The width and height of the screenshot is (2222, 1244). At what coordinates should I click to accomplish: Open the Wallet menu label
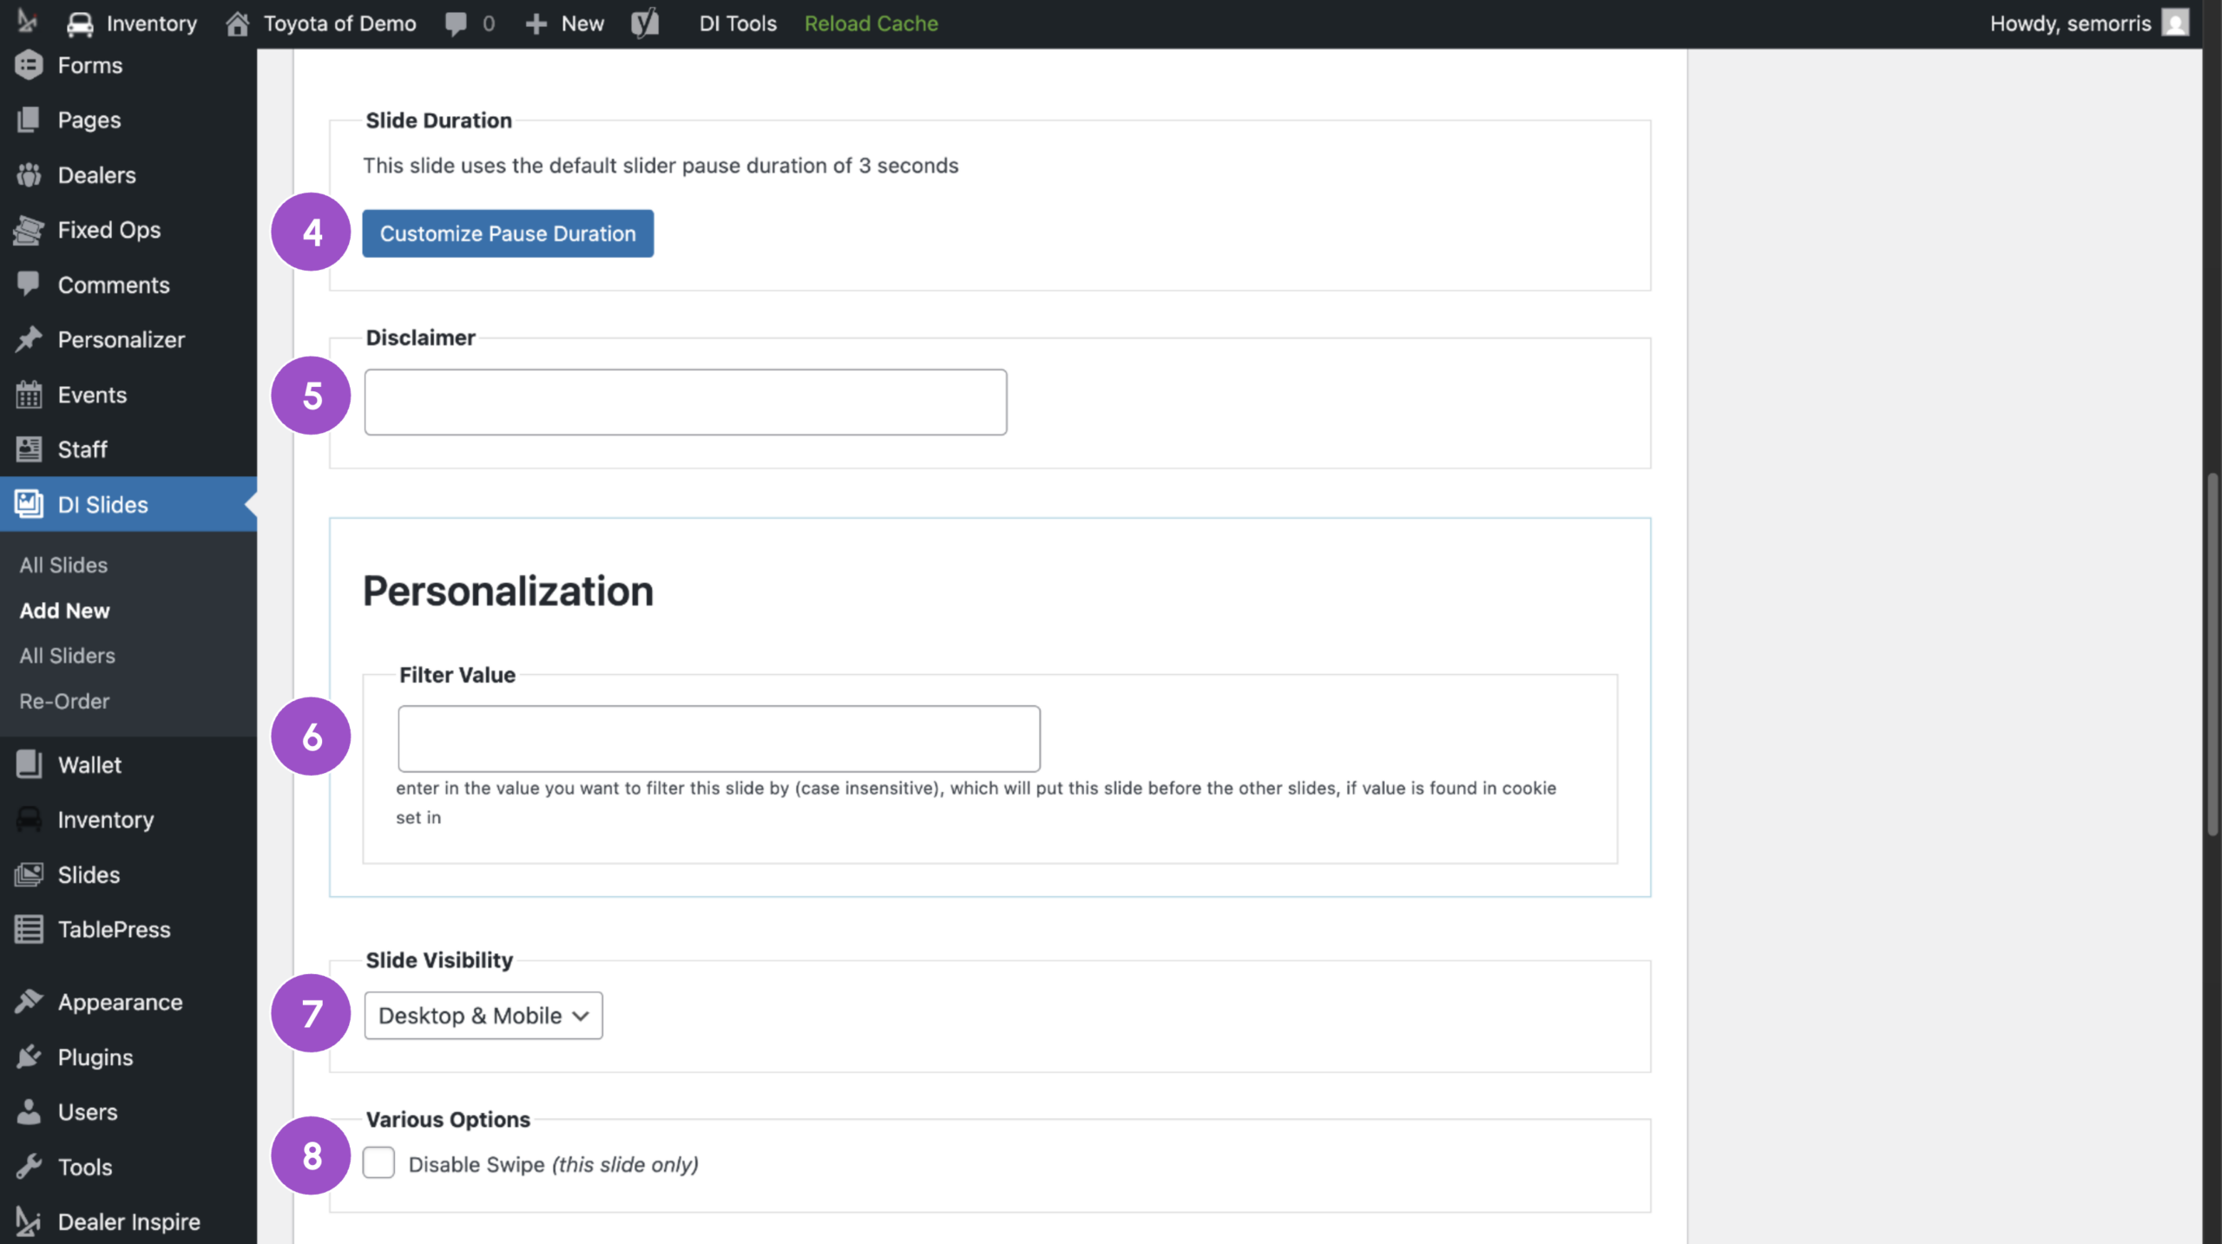click(x=89, y=764)
